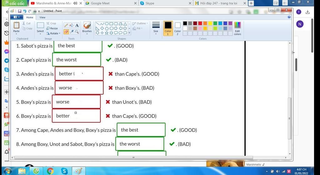Image resolution: width=320 pixels, height=175 pixels.
Task: Choose the Line shape
Action: click(97, 24)
